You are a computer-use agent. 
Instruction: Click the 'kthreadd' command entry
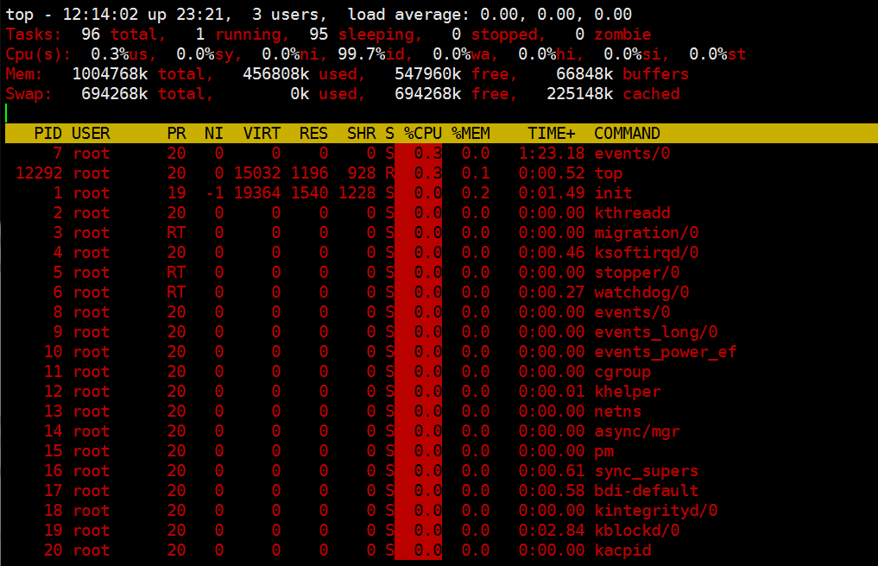[x=632, y=213]
